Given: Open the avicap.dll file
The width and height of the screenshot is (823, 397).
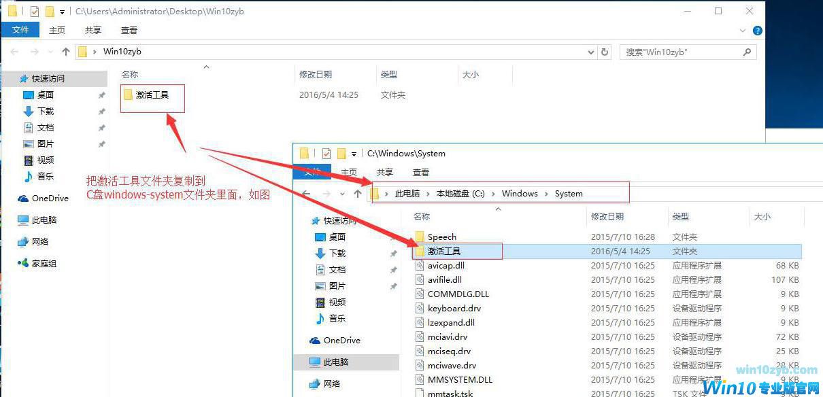Looking at the screenshot, I should pos(446,265).
